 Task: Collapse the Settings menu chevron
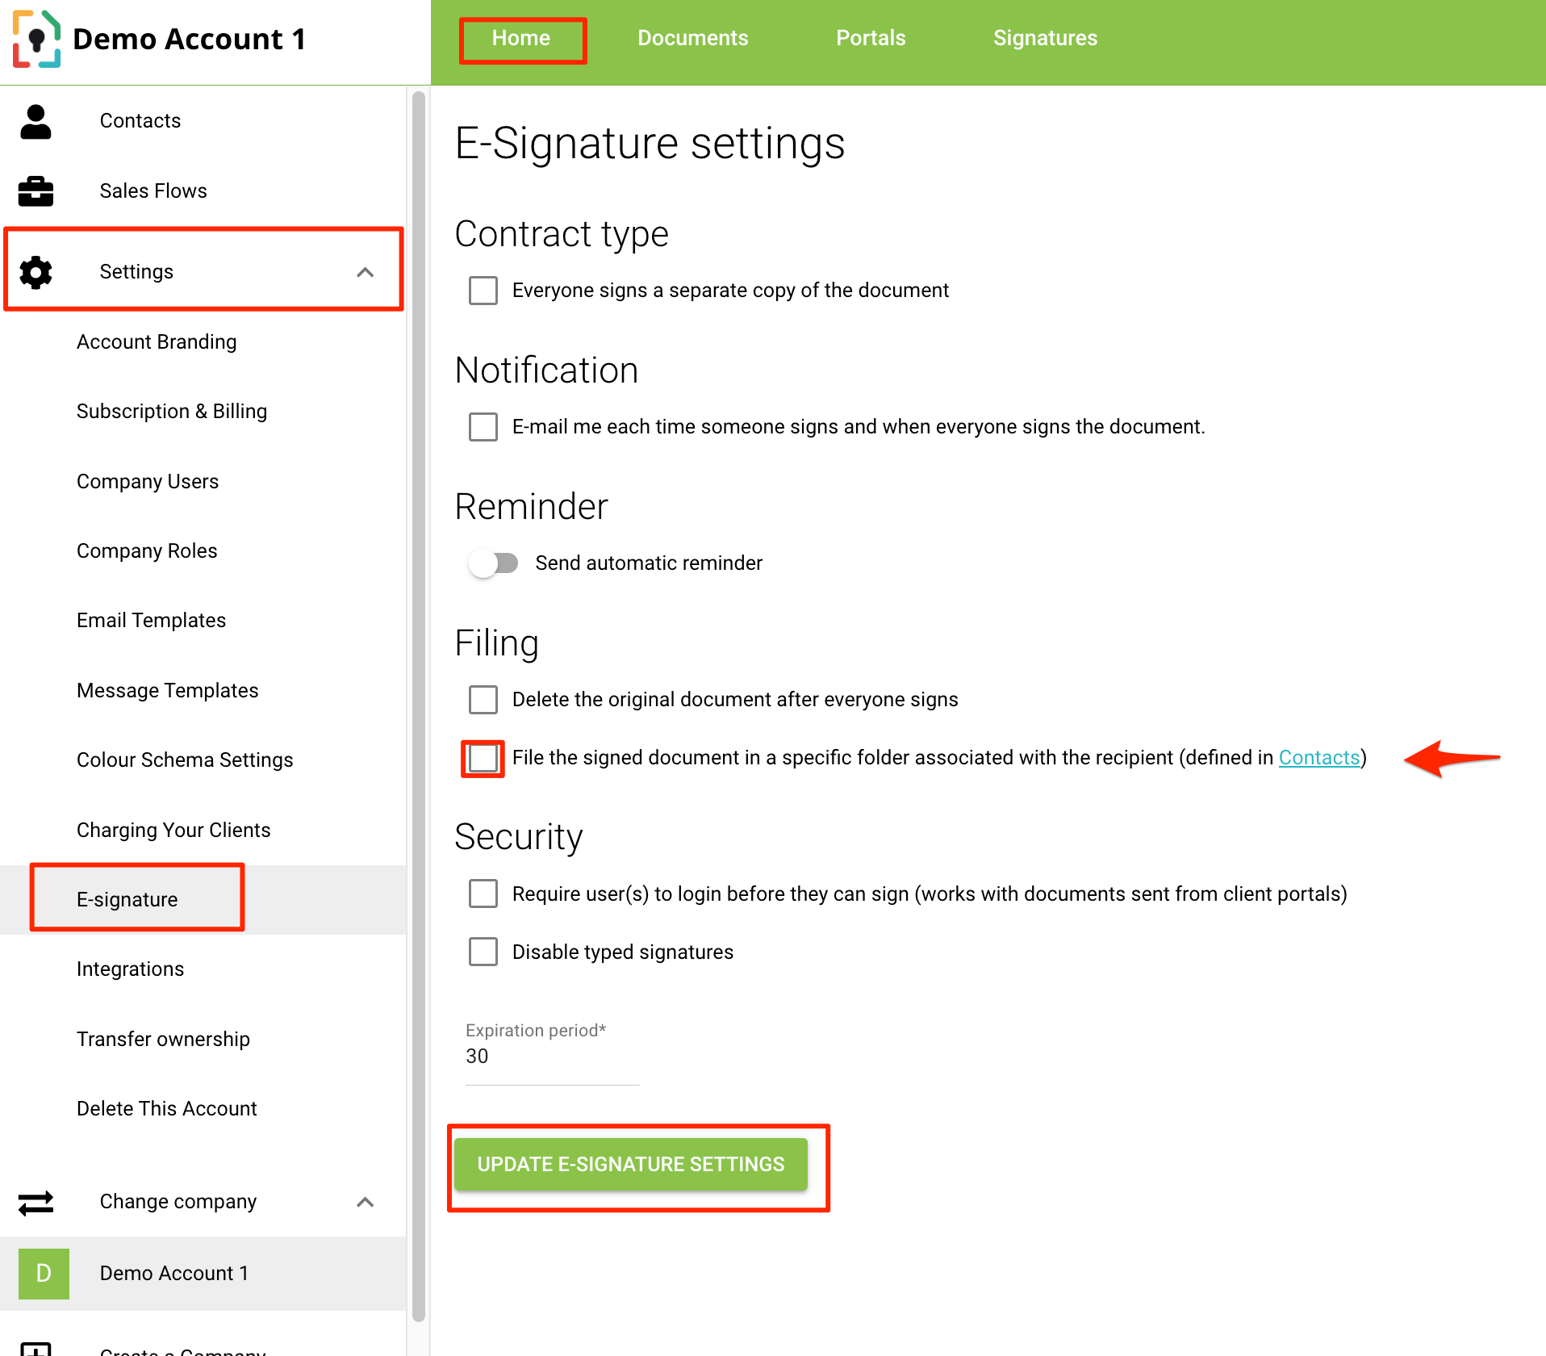[366, 272]
